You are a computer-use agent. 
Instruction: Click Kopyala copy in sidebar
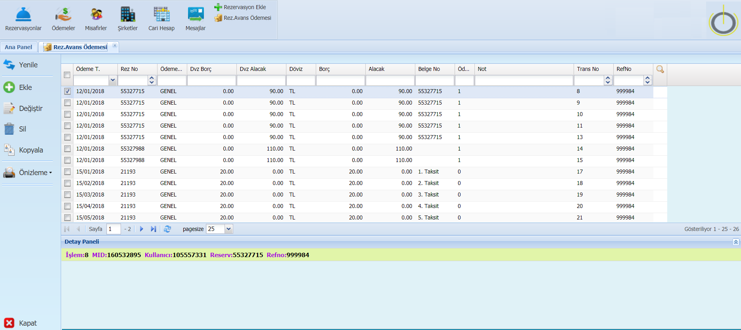[23, 150]
